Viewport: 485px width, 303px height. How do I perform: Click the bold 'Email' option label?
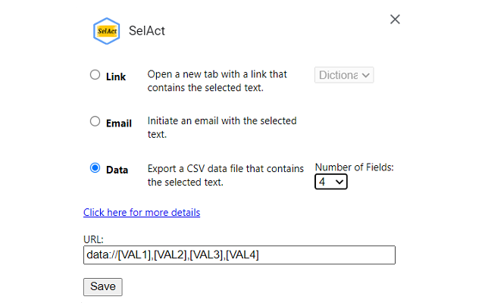pos(119,123)
